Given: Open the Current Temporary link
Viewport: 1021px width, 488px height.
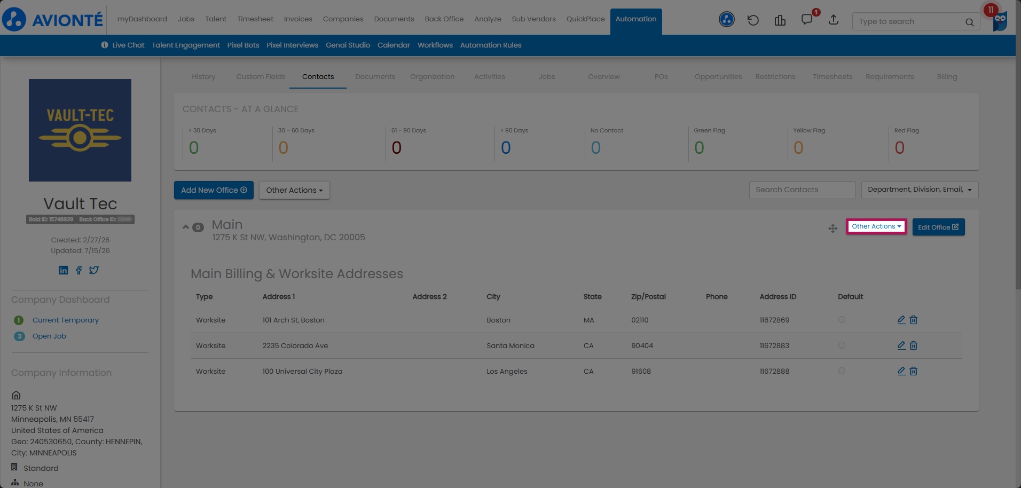Looking at the screenshot, I should click(66, 320).
